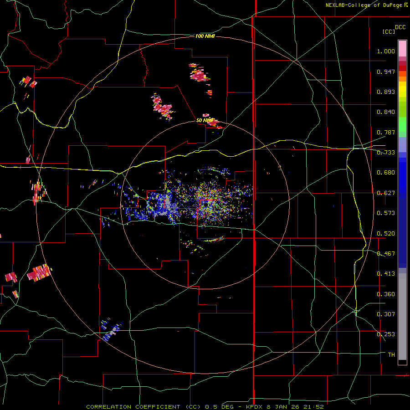The width and height of the screenshot is (410, 410).
Task: Pick the light pink color bar segment
Action: (x=402, y=49)
